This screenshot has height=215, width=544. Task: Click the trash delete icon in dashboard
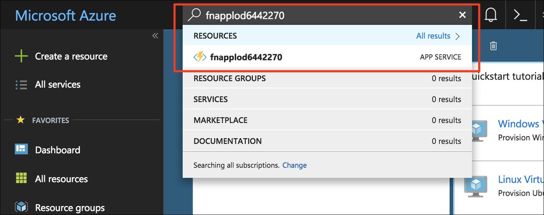coord(494,46)
